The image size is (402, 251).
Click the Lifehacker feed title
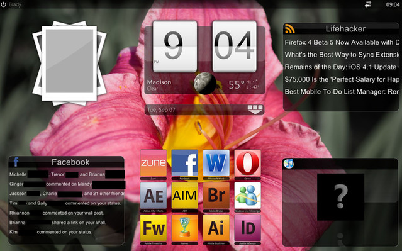click(x=345, y=29)
